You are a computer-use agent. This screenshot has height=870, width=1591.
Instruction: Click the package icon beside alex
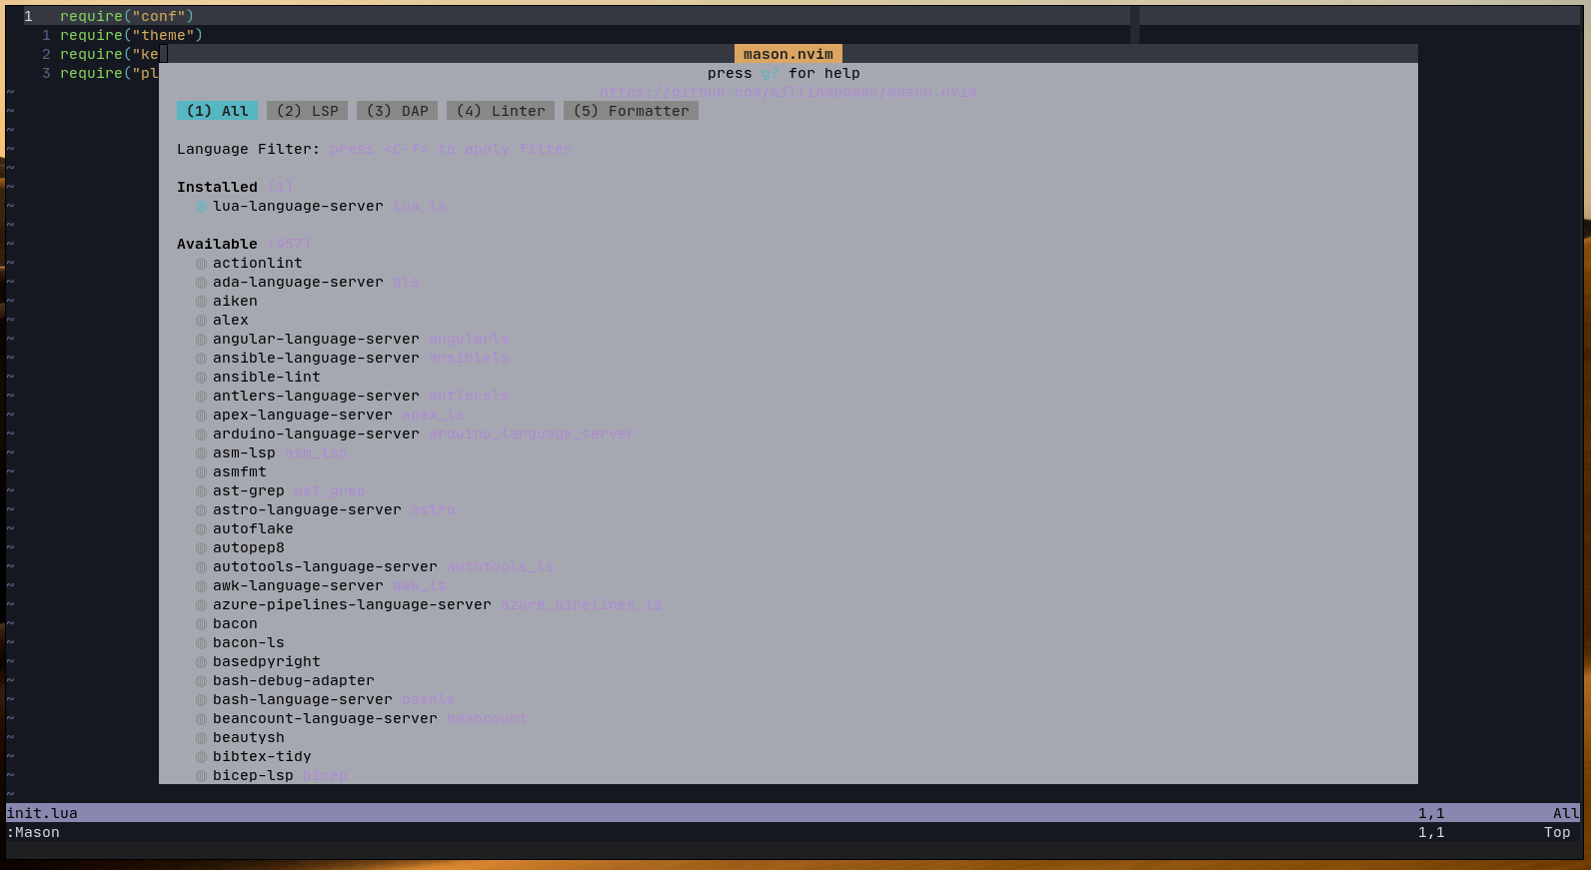coord(201,321)
